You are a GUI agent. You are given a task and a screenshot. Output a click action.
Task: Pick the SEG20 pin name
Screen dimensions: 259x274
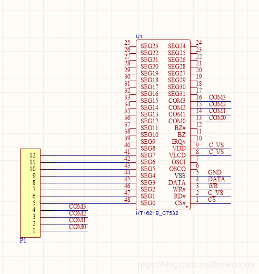pos(150,66)
